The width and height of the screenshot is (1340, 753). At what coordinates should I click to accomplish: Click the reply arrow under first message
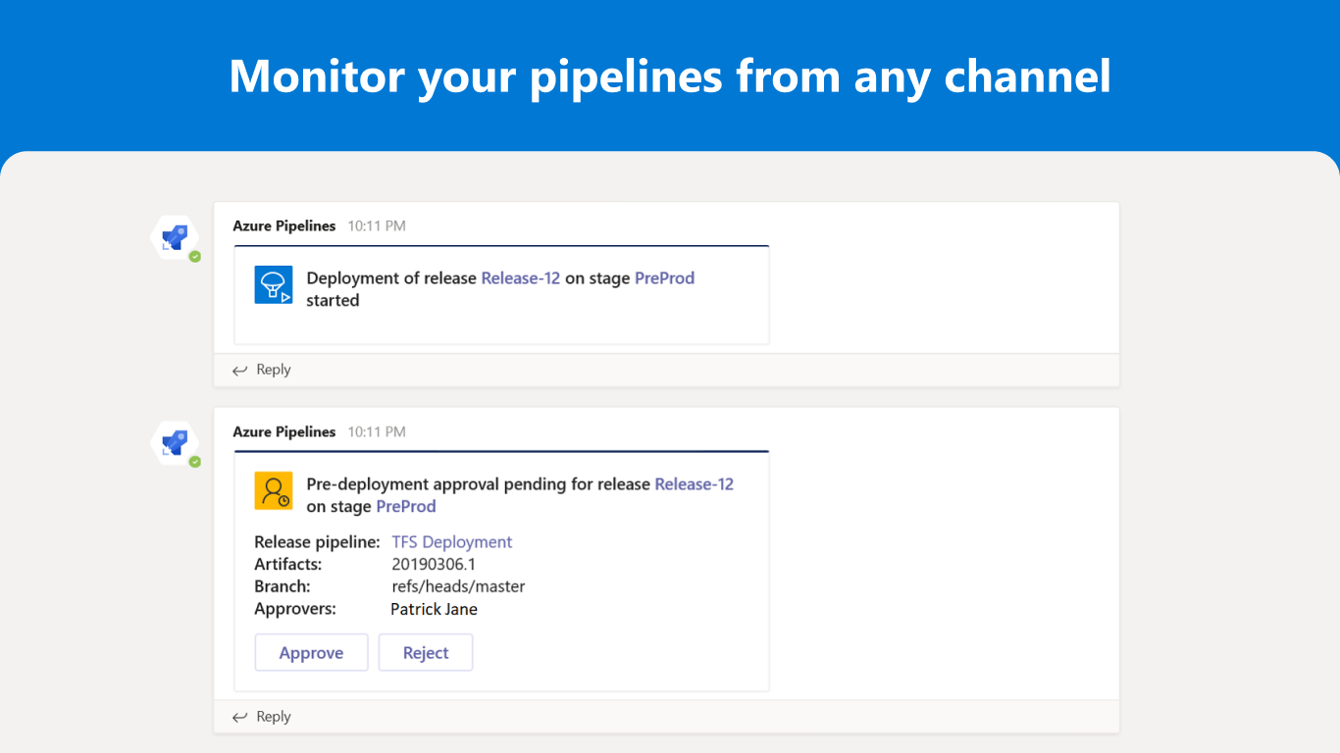(240, 371)
